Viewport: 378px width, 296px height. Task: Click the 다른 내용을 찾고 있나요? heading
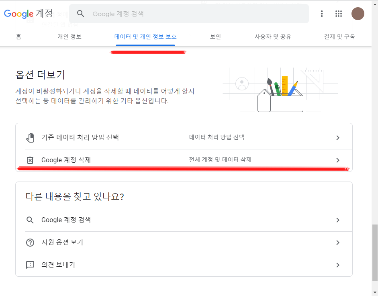(75, 197)
